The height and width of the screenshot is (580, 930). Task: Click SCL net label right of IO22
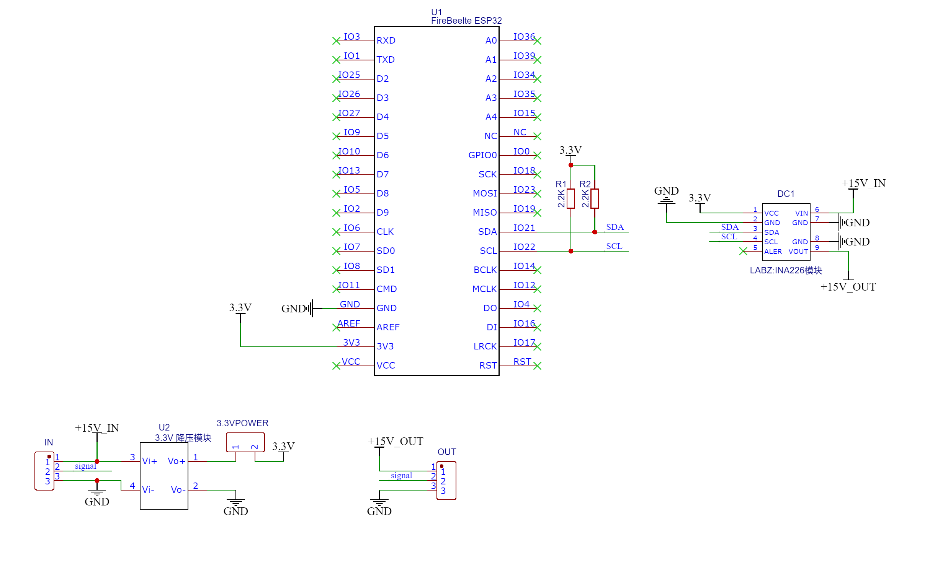coord(614,246)
